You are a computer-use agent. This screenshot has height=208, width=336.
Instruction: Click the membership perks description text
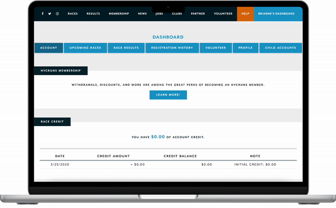pyautogui.click(x=168, y=85)
